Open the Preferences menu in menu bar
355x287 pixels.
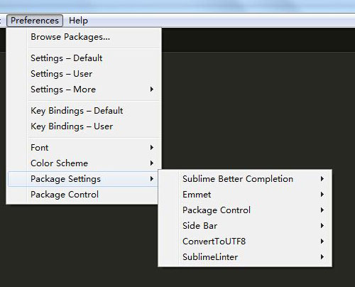(x=35, y=21)
